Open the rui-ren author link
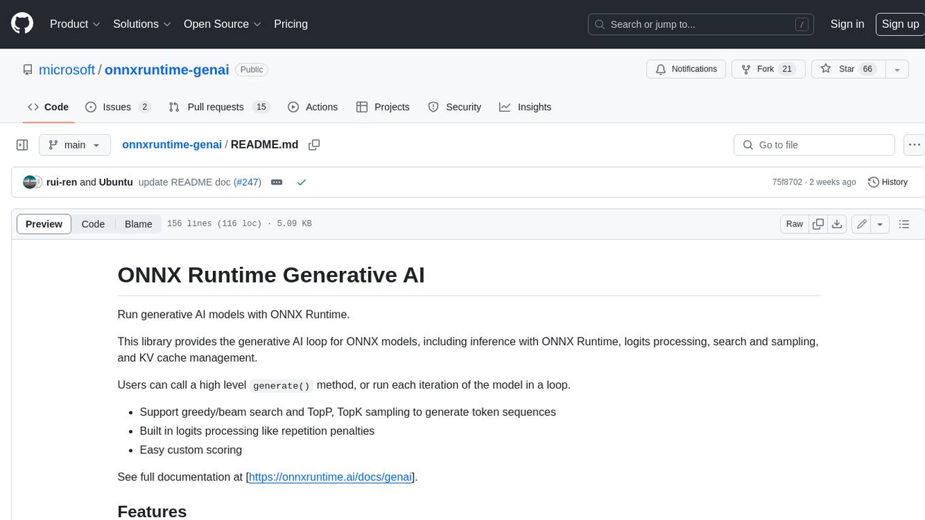Viewport: 925px width, 520px height. pos(61,182)
